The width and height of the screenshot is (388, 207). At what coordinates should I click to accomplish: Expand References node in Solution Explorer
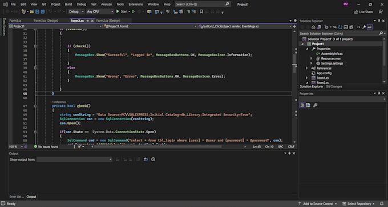pyautogui.click(x=307, y=68)
